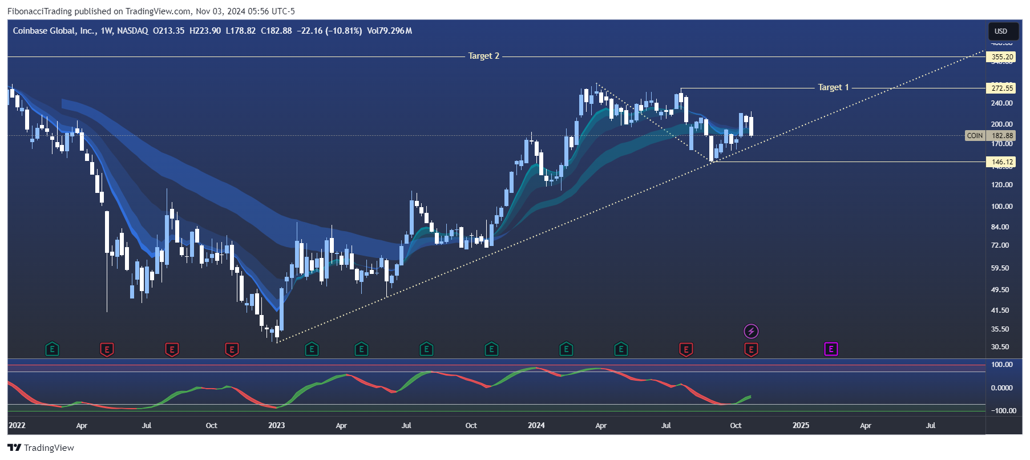Viewport: 1030px width, 460px height.
Task: Open the red earnings marker near November 2022
Action: (x=231, y=349)
